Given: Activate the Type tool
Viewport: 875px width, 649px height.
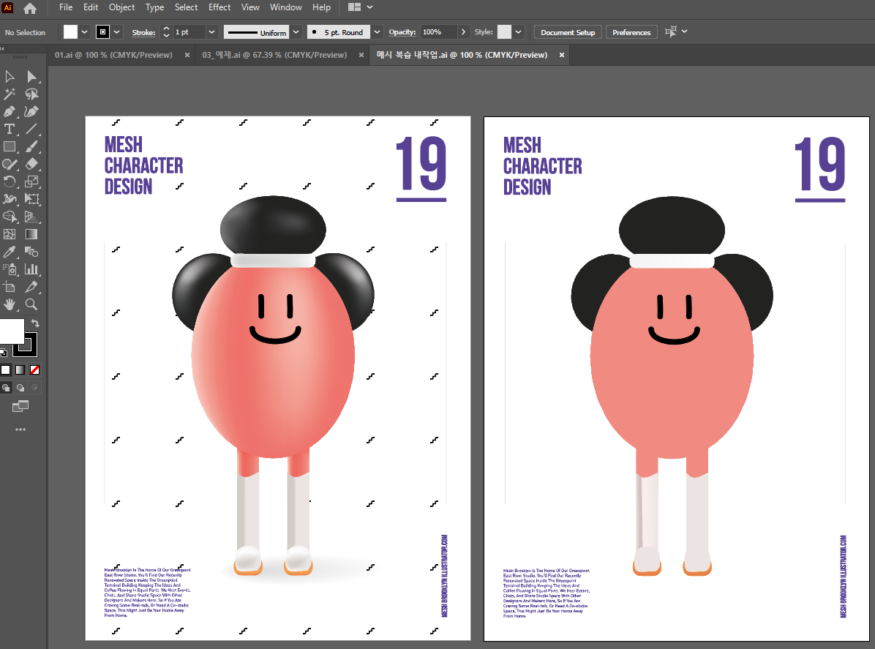Looking at the screenshot, I should pyautogui.click(x=10, y=129).
